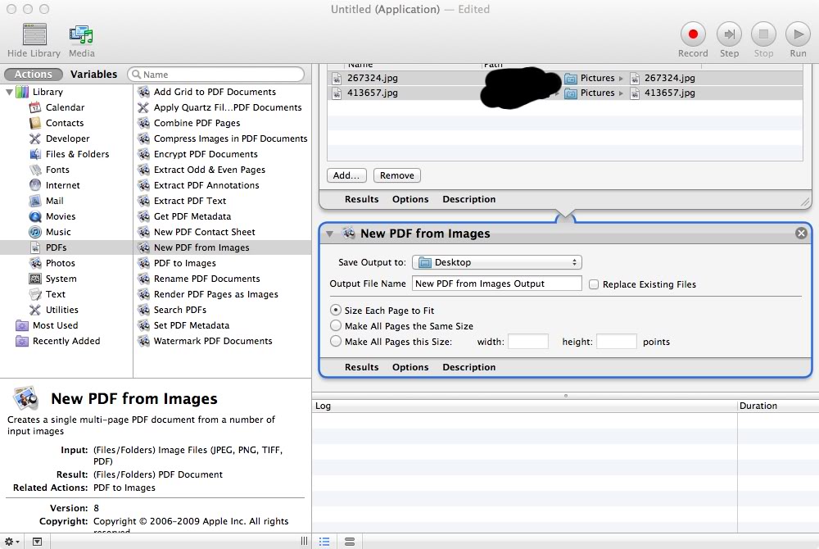Select Make All Pages this Size option
819x549 pixels.
tap(336, 342)
